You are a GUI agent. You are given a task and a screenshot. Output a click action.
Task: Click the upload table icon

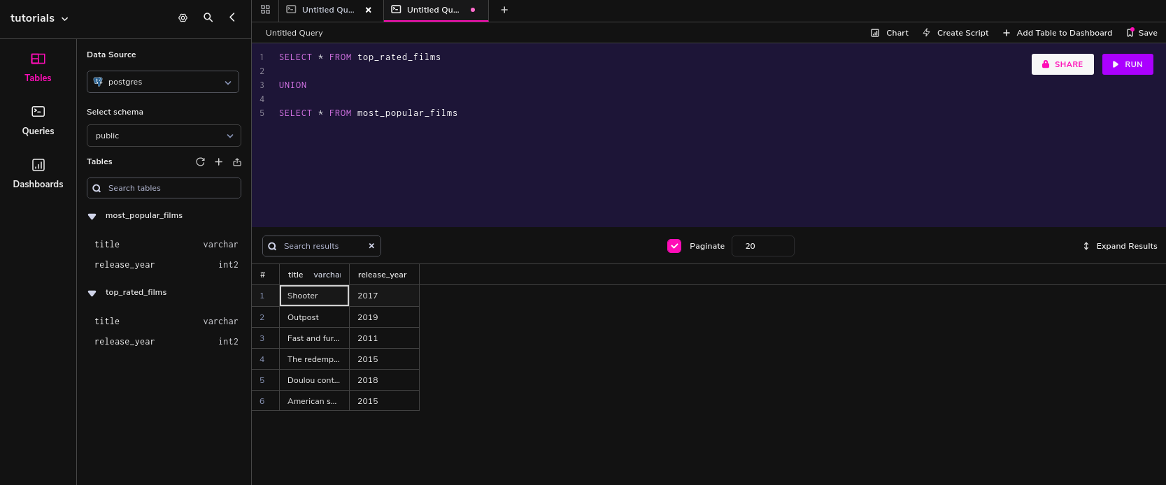click(x=237, y=162)
